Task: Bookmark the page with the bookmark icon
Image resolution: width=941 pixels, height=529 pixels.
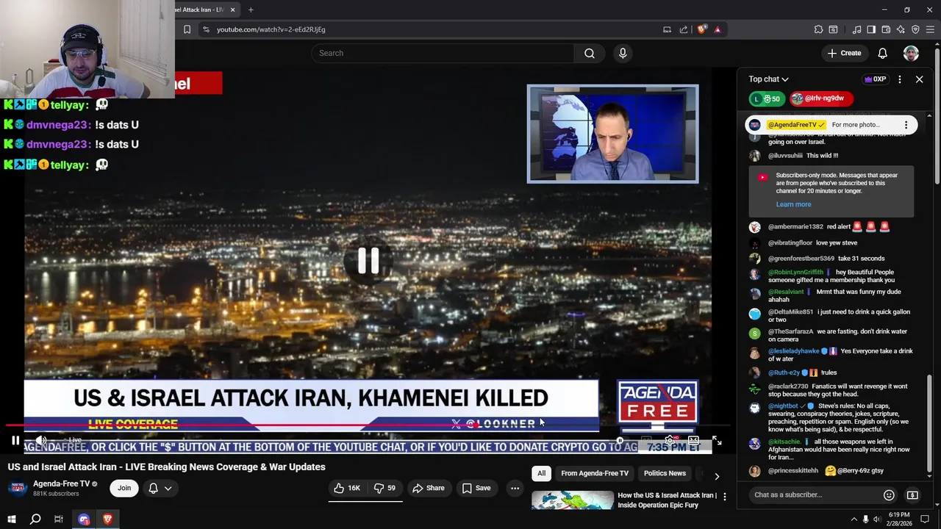Action: [x=187, y=29]
